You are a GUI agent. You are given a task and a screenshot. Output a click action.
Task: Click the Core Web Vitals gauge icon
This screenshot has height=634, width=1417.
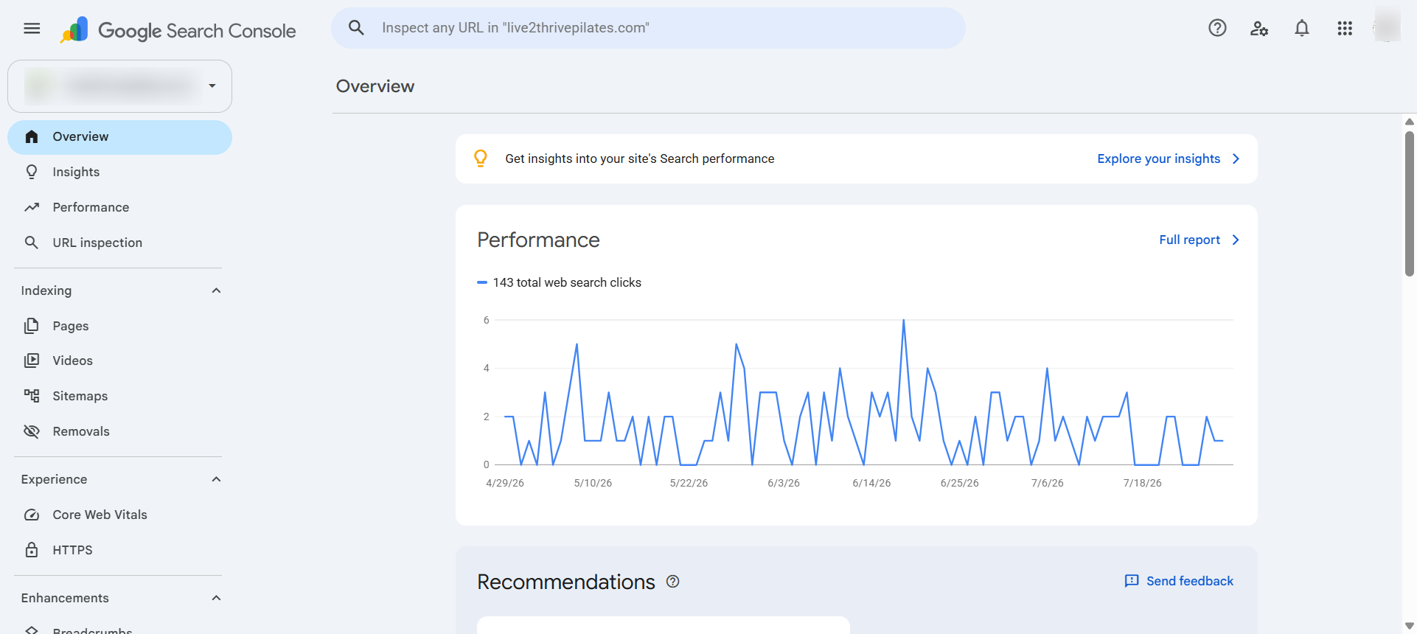pyautogui.click(x=32, y=515)
